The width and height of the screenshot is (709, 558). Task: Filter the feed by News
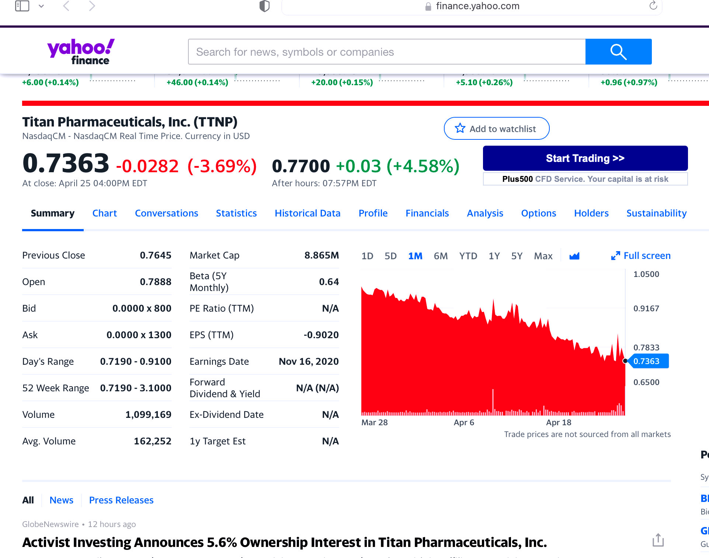point(61,500)
